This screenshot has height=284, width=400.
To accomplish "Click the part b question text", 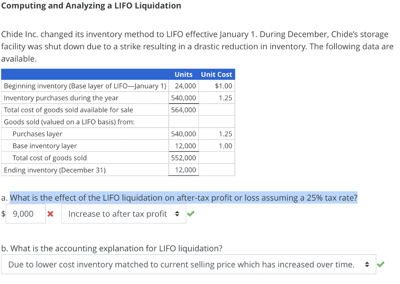I will click(x=112, y=248).
